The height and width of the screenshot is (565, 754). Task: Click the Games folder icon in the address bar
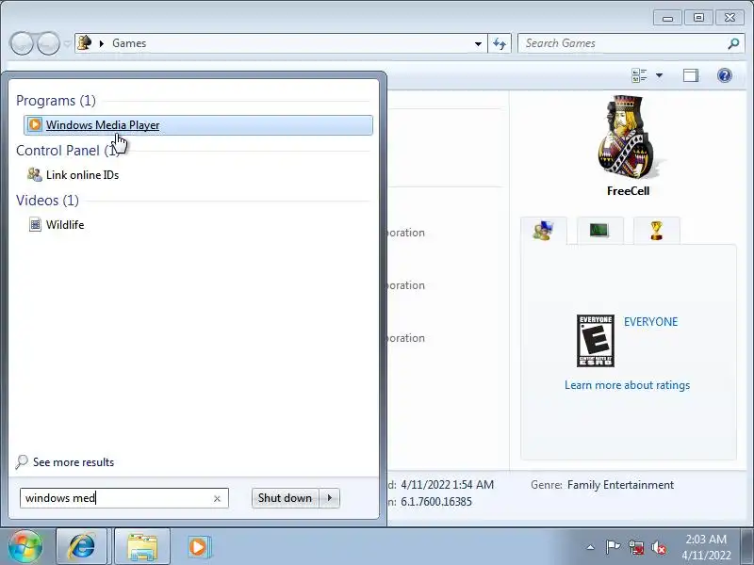point(85,42)
